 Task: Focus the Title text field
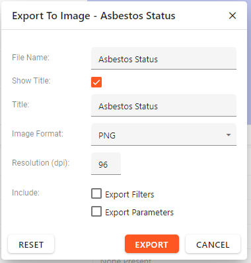pos(164,105)
